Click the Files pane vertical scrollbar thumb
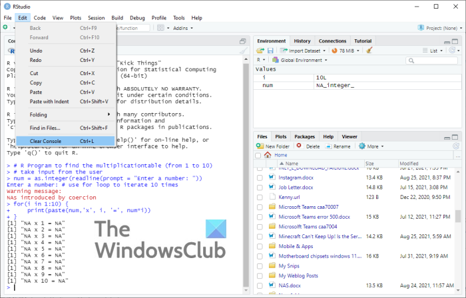The height and width of the screenshot is (298, 466). [458, 216]
